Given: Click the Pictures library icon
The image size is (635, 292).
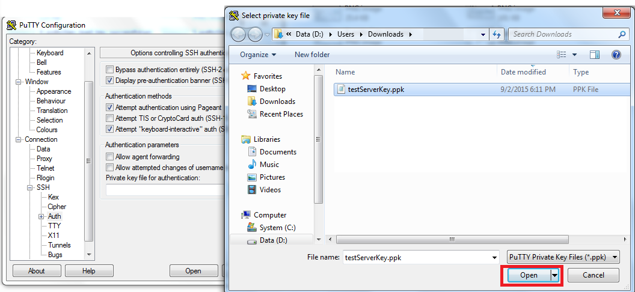Looking at the screenshot, I should [x=252, y=177].
